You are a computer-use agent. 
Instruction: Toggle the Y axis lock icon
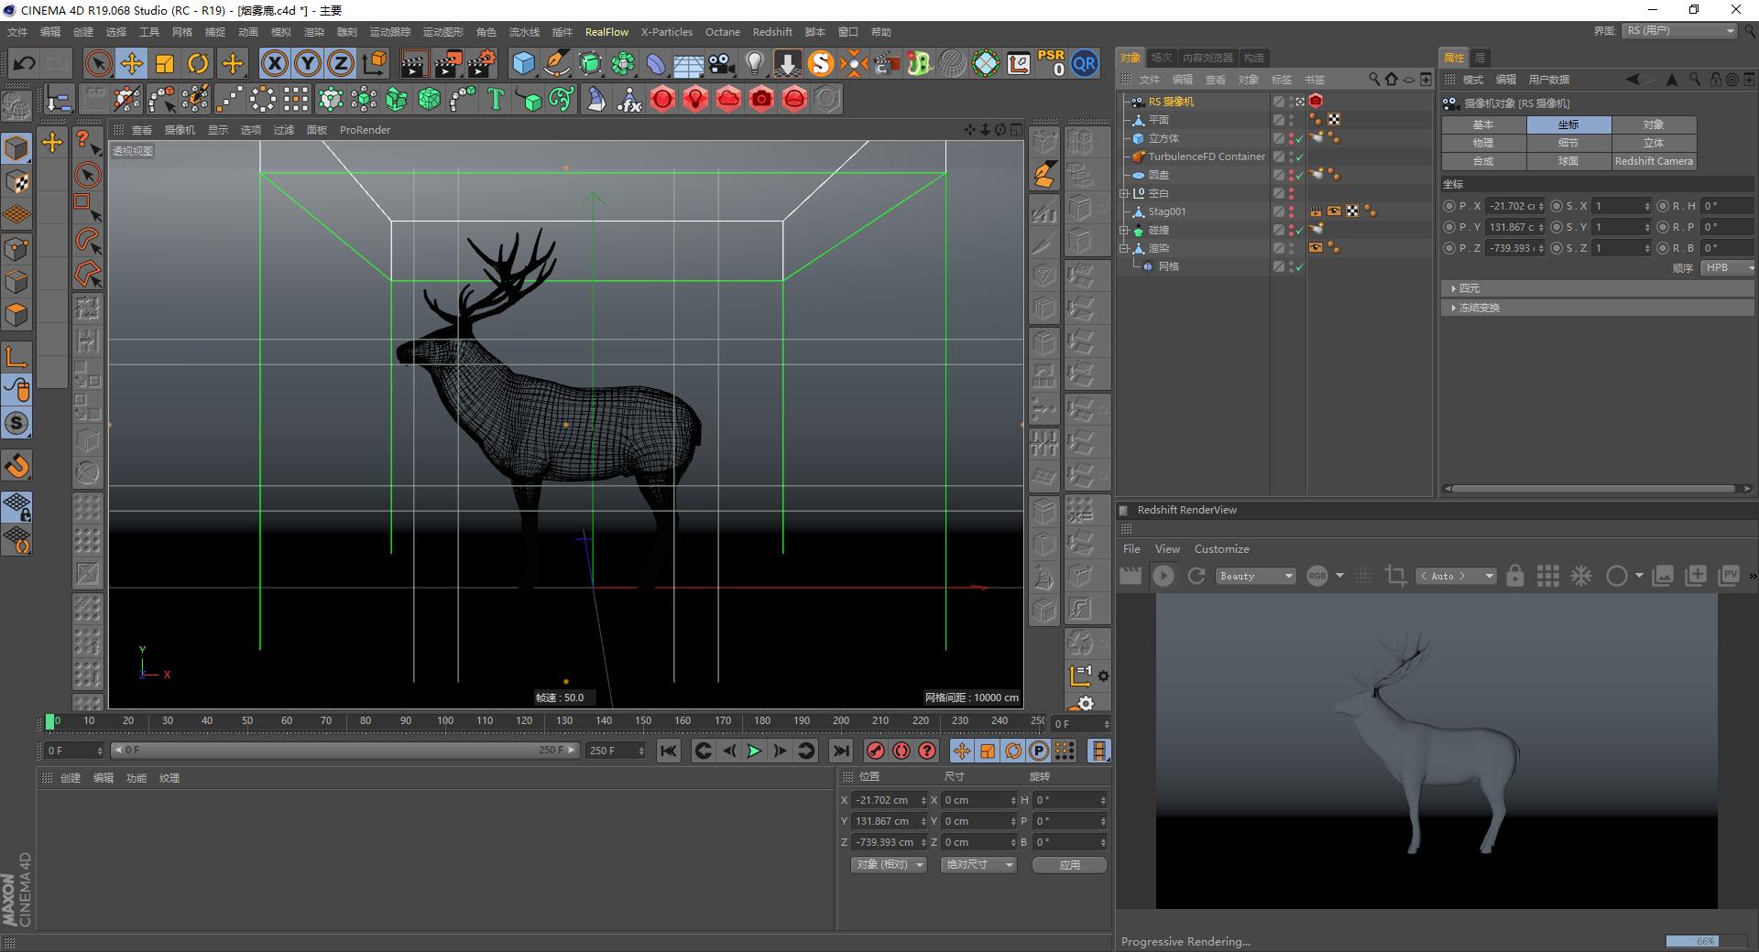(306, 63)
